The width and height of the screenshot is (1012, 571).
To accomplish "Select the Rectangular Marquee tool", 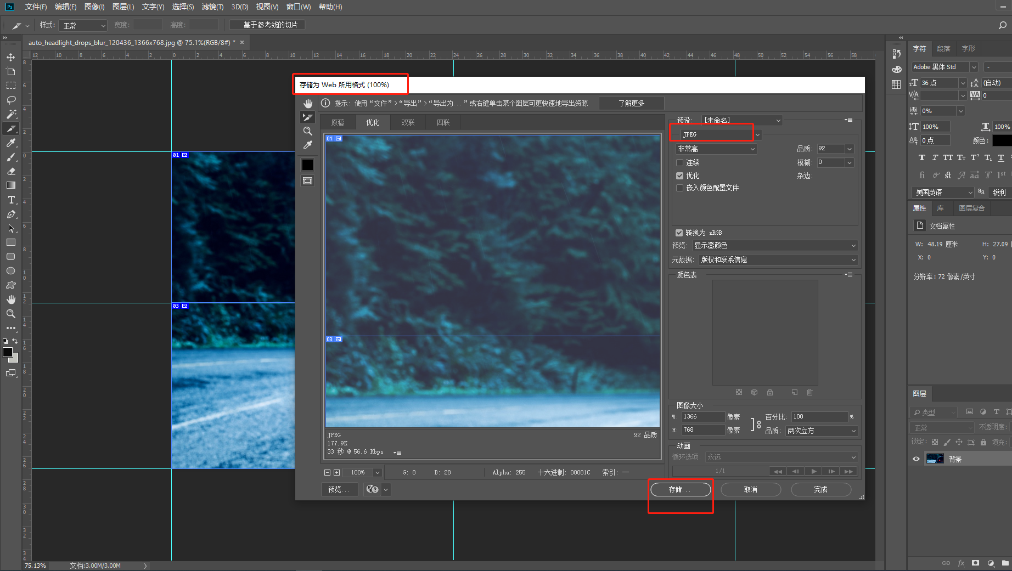I will (x=10, y=86).
